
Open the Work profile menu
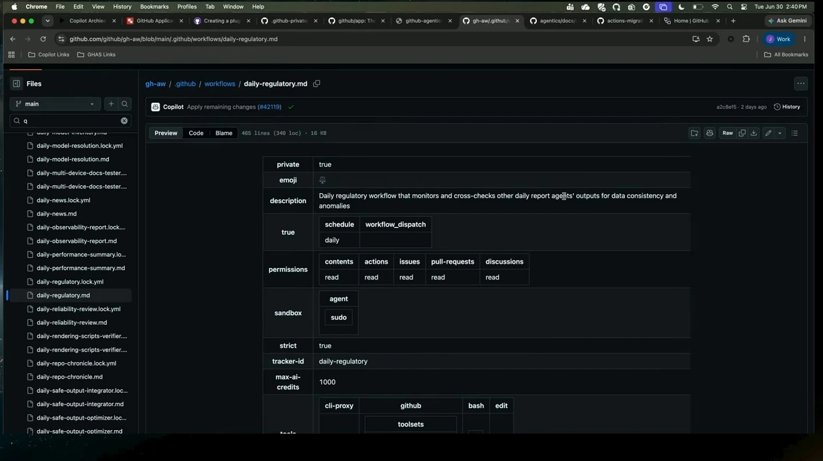tap(778, 39)
